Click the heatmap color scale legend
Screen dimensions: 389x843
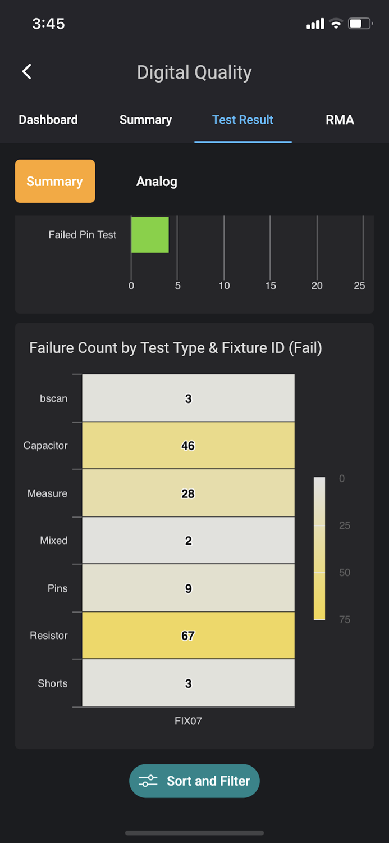point(319,549)
